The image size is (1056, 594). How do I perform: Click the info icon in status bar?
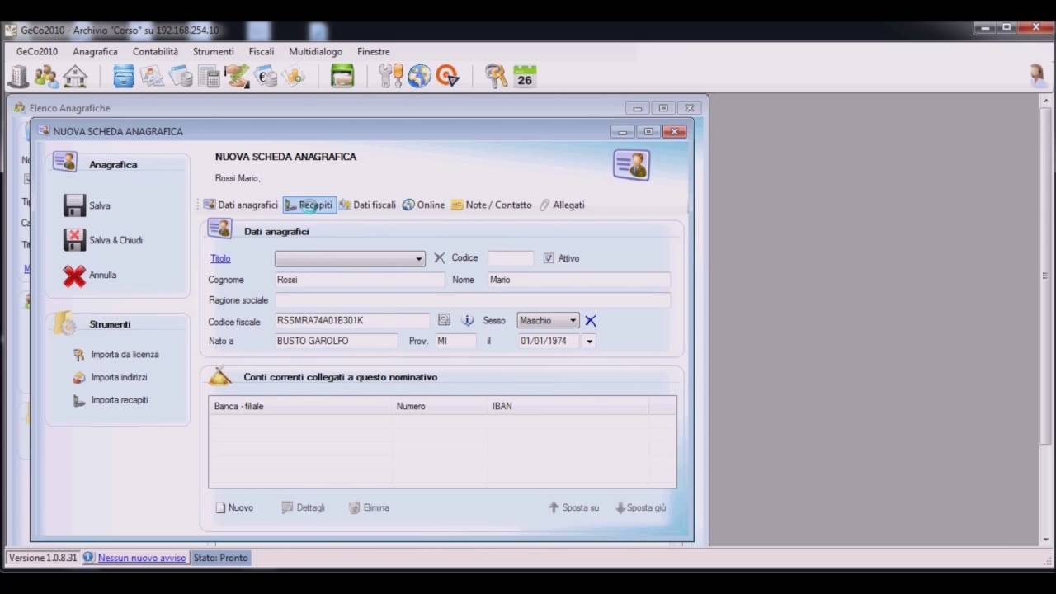coord(88,558)
